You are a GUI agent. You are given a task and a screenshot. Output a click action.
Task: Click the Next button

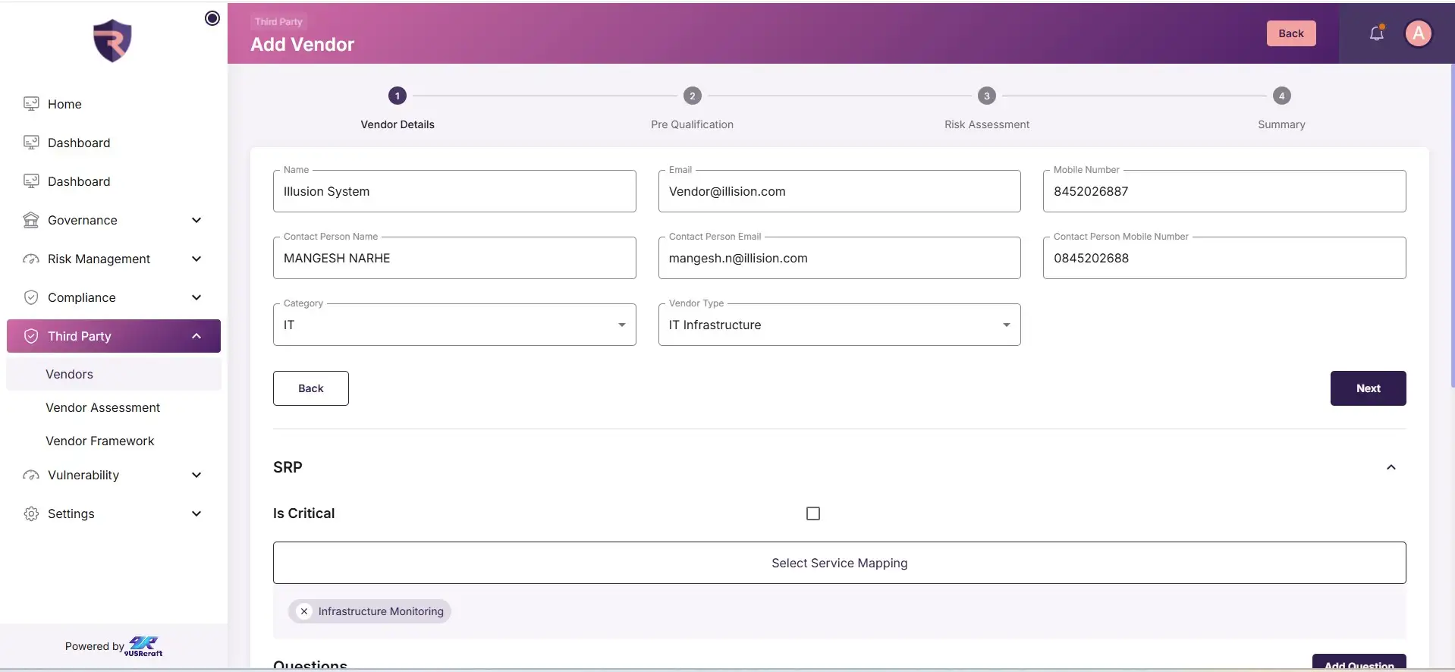(1368, 388)
